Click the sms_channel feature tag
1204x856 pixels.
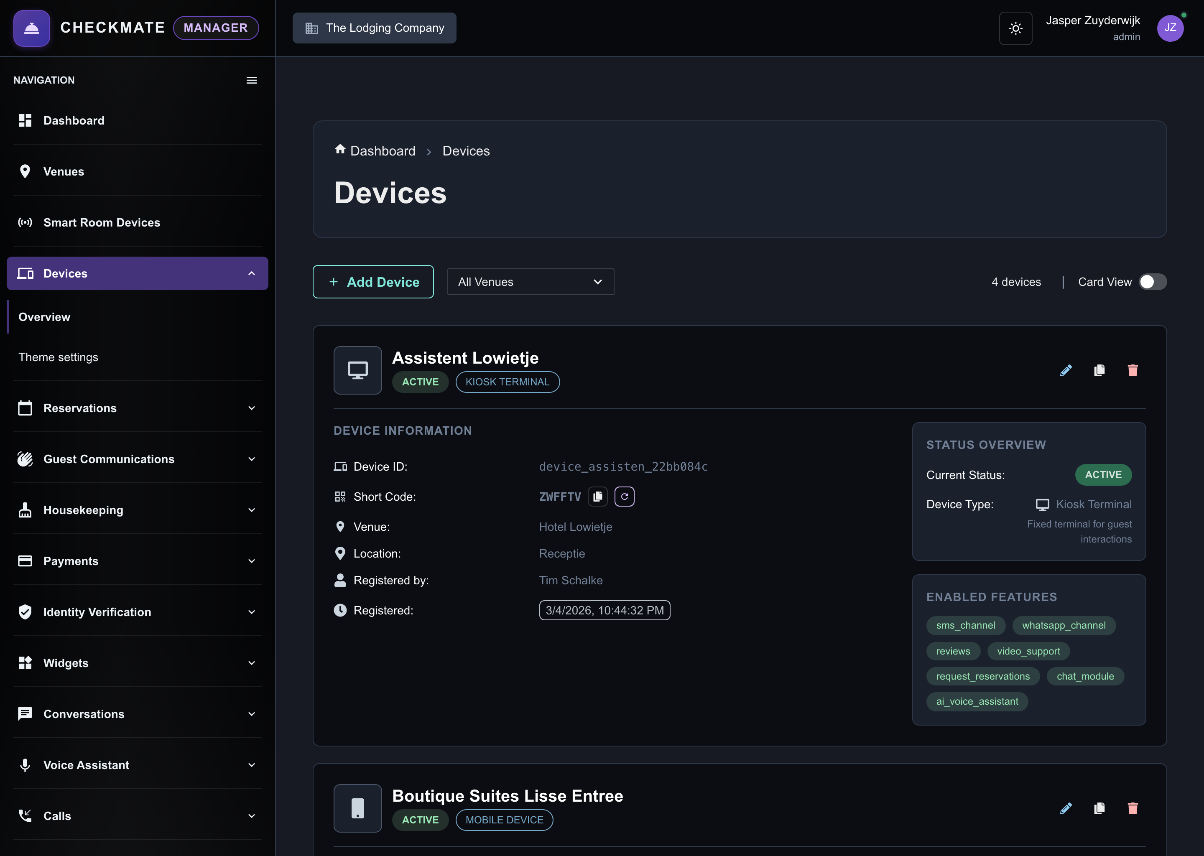[965, 625]
